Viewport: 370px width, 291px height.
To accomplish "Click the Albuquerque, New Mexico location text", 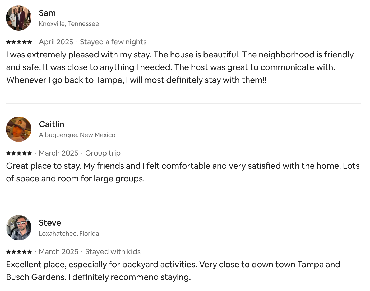I will pos(77,135).
